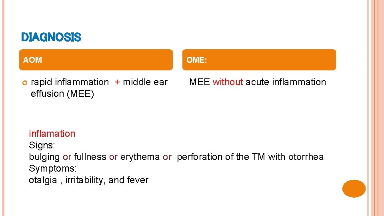Click 'effusion (MEE)' text
The image size is (384, 216).
[x=62, y=94]
